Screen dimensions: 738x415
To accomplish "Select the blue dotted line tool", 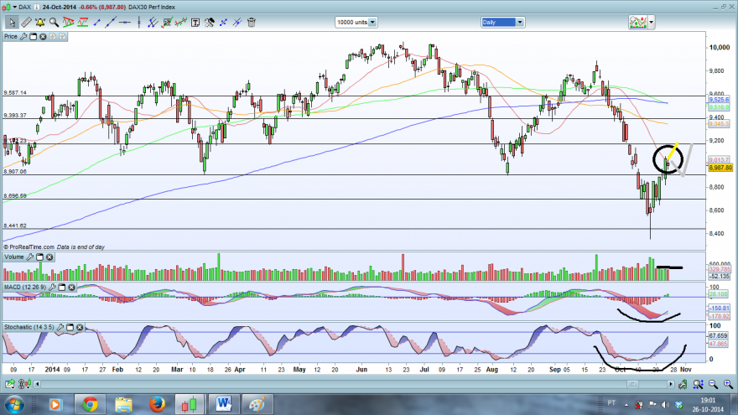I will point(224,22).
